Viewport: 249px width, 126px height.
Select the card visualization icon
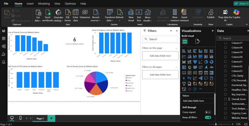coord(184,73)
